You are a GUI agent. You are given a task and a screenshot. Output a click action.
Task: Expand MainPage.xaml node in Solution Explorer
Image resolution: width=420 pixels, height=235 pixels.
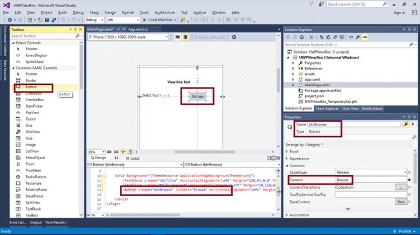pyautogui.click(x=293, y=85)
